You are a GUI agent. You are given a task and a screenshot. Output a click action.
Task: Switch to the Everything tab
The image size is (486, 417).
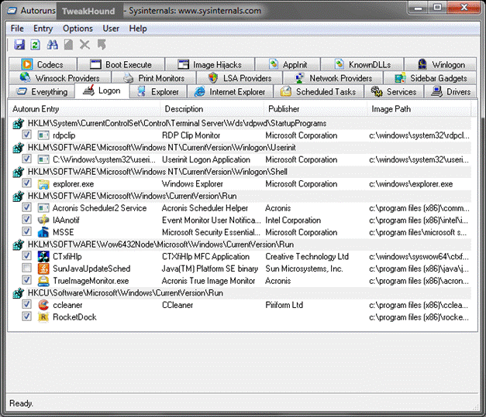click(x=42, y=92)
